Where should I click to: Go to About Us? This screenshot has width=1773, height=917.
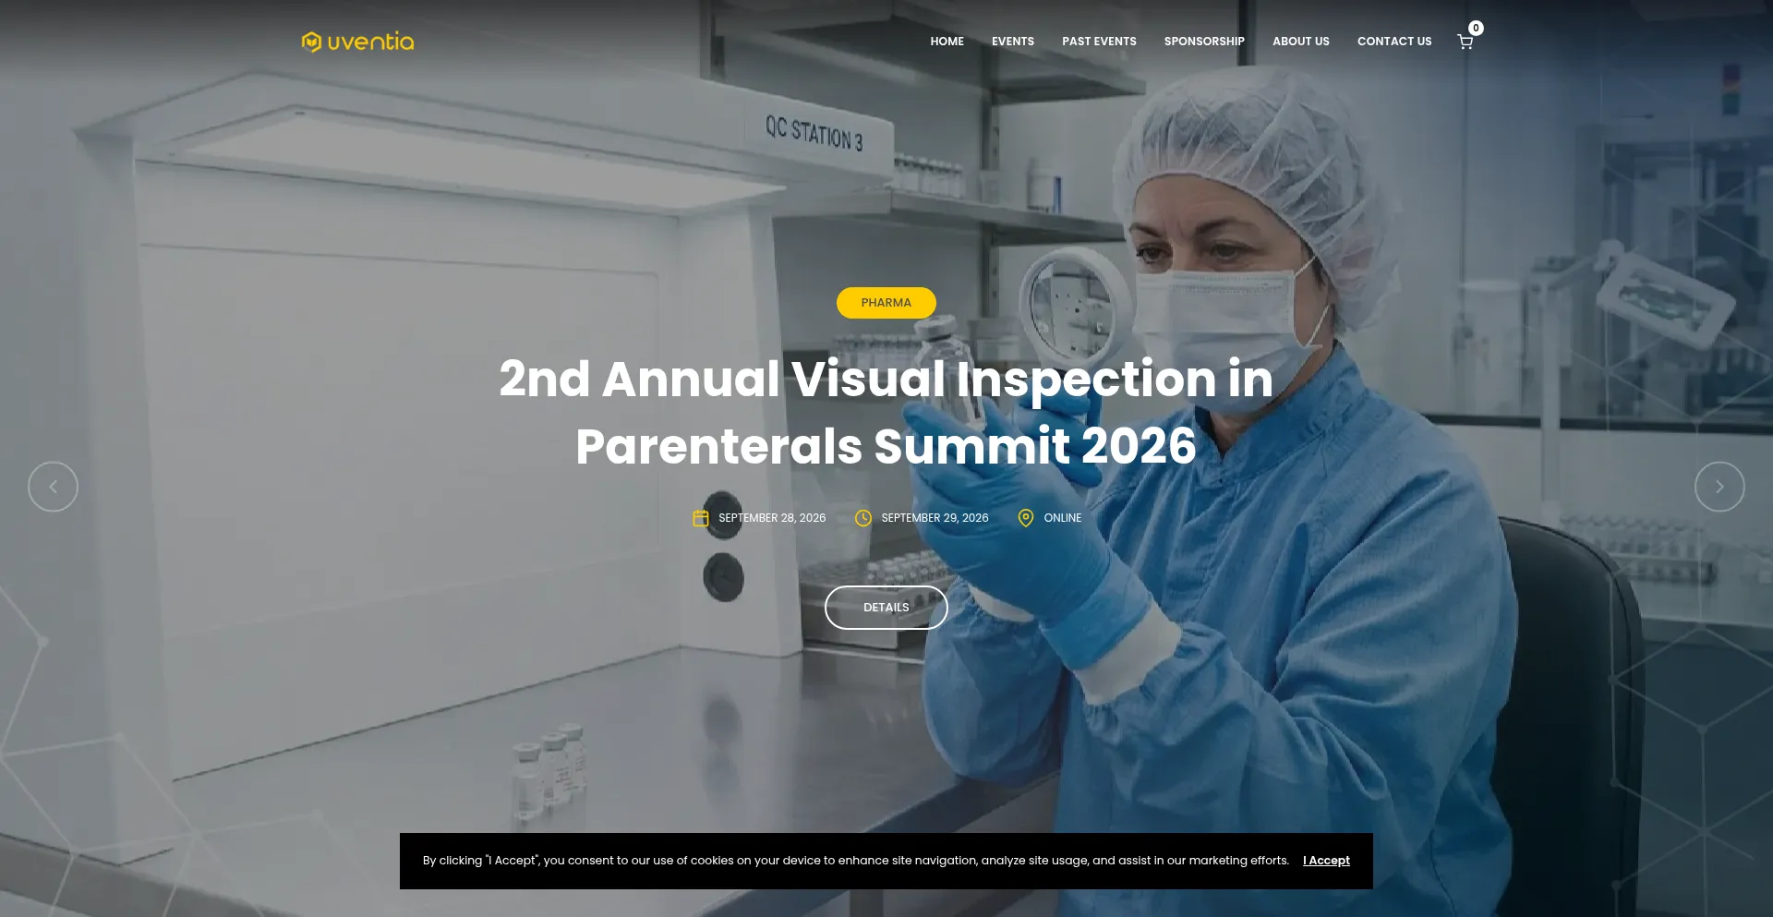coord(1301,42)
